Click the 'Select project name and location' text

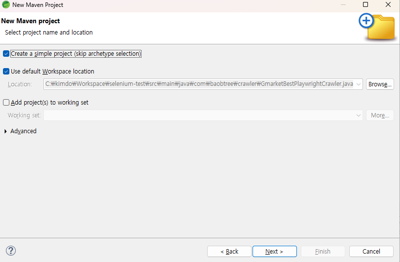(49, 33)
